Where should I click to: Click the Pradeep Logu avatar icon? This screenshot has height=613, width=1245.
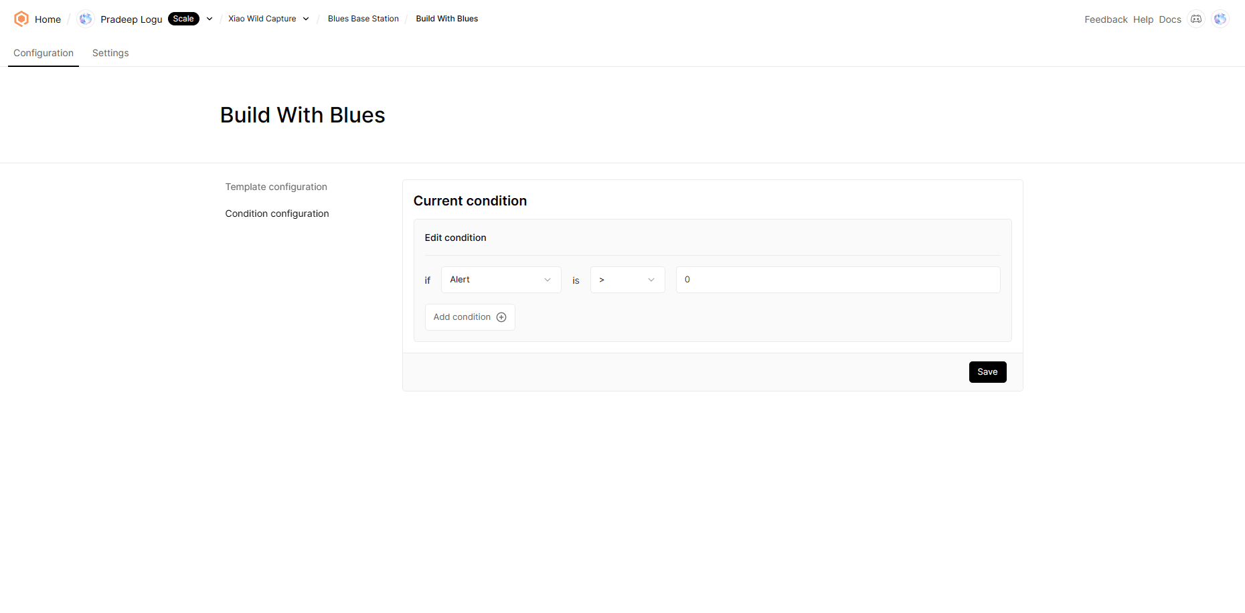pos(86,19)
